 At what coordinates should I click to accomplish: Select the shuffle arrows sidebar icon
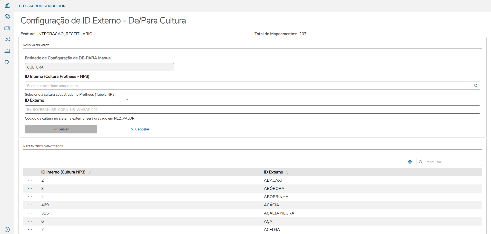(x=7, y=39)
